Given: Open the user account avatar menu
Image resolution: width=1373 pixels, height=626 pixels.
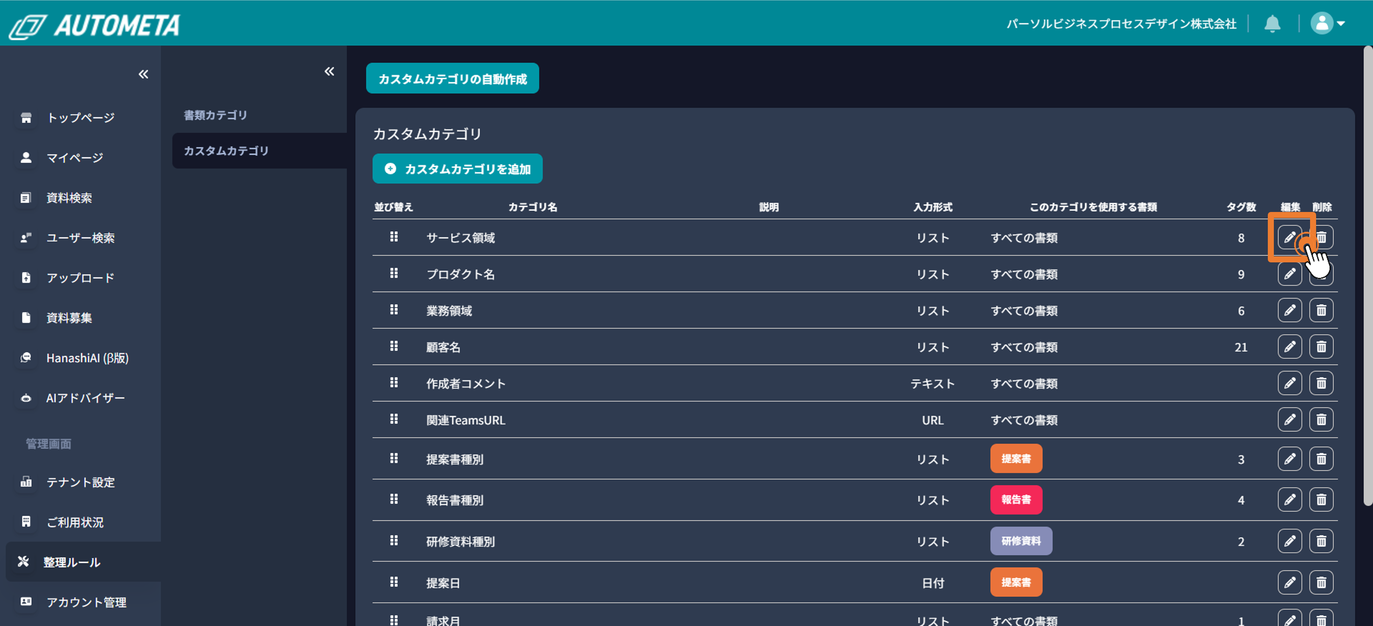Looking at the screenshot, I should coord(1327,23).
